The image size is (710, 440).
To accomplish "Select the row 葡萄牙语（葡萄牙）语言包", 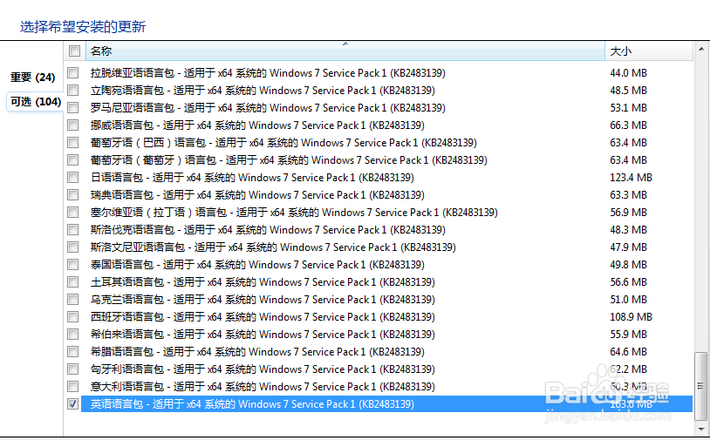I will coord(386,159).
